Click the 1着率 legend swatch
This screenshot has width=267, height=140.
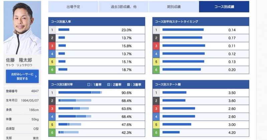click(x=89, y=85)
